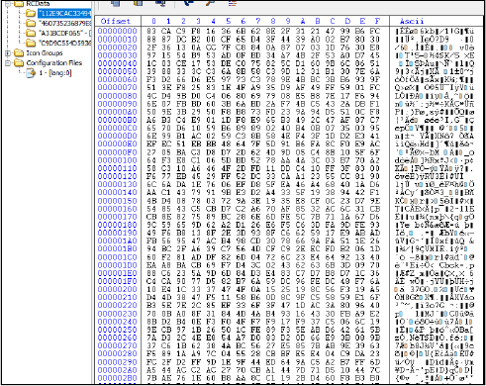This screenshot has height=386, width=486.
Task: Click offset row 00000110
Action: click(x=117, y=168)
